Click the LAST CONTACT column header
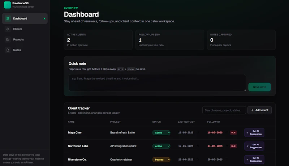Image resolution: width=289 pixels, height=166 pixels. click(186, 122)
